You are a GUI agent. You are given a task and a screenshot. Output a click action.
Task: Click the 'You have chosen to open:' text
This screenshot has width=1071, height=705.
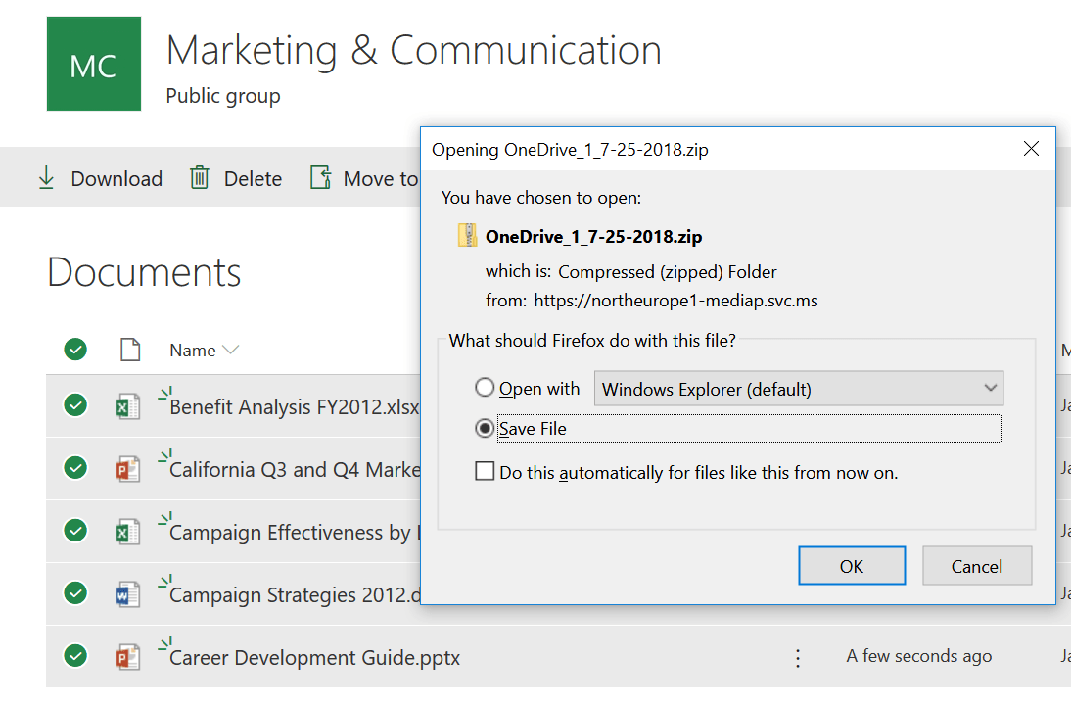[541, 198]
